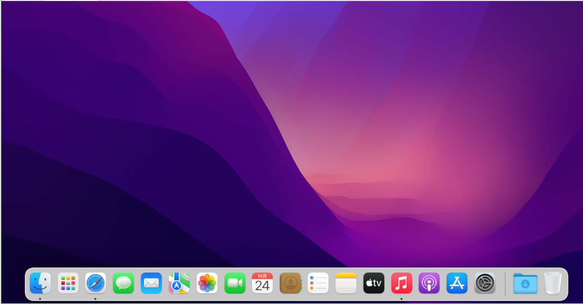Launch the Podcasts app

coord(429,283)
